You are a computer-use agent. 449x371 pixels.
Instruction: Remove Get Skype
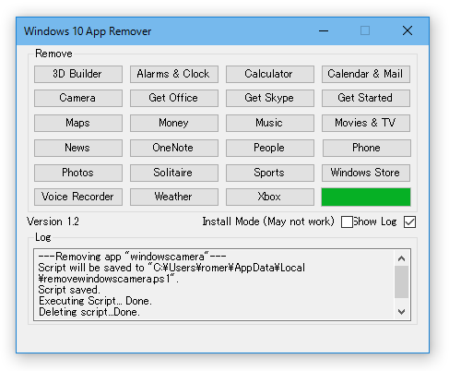pyautogui.click(x=270, y=98)
